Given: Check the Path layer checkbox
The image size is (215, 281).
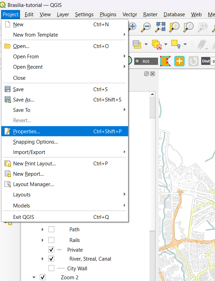Looking at the screenshot, I should [x=51, y=229].
